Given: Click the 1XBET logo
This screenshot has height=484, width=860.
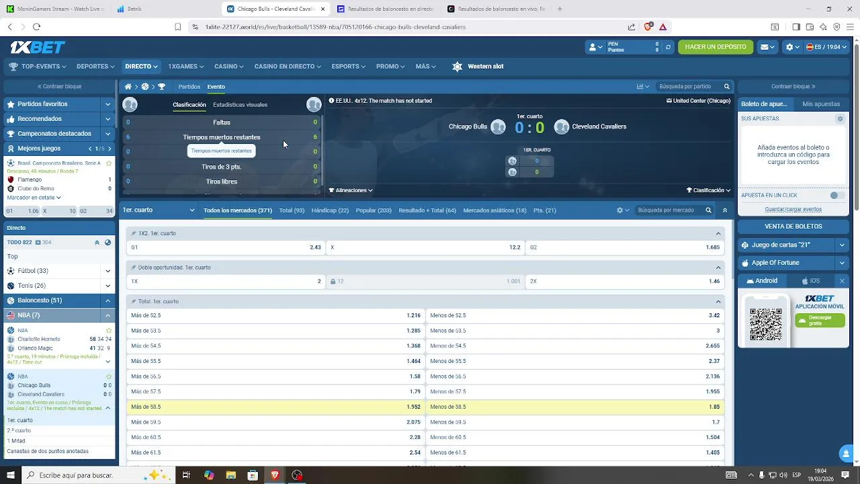Looking at the screenshot, I should click(x=38, y=47).
